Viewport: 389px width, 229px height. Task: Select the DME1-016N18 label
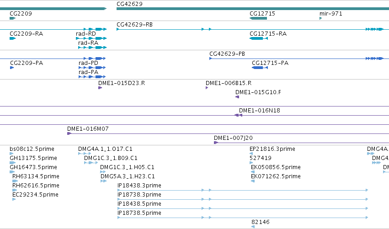(260, 111)
